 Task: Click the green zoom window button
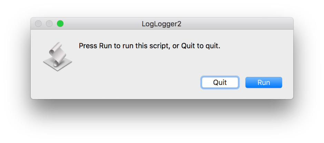(x=60, y=24)
